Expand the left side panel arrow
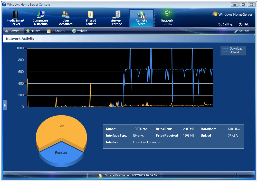The height and width of the screenshot is (182, 258). tap(5, 105)
